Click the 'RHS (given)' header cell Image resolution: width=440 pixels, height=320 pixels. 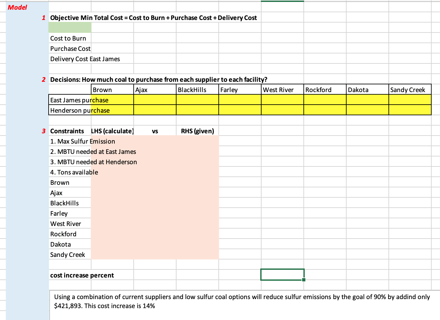click(x=197, y=131)
